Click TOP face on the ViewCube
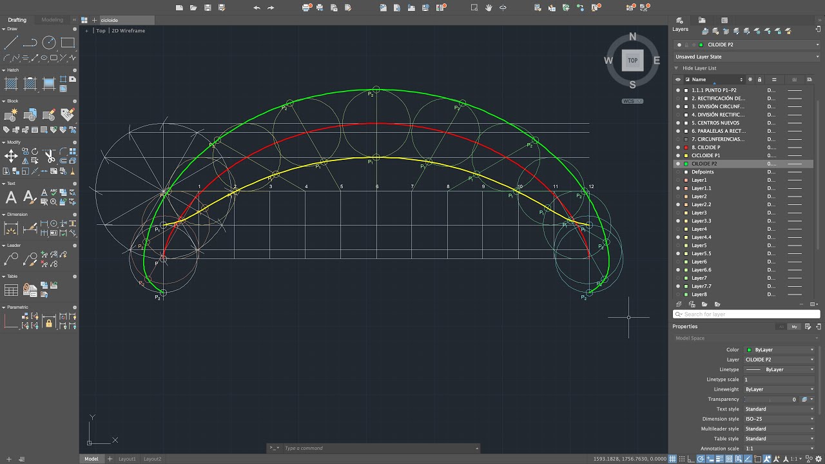Screen dimensions: 825x464 [x=632, y=61]
